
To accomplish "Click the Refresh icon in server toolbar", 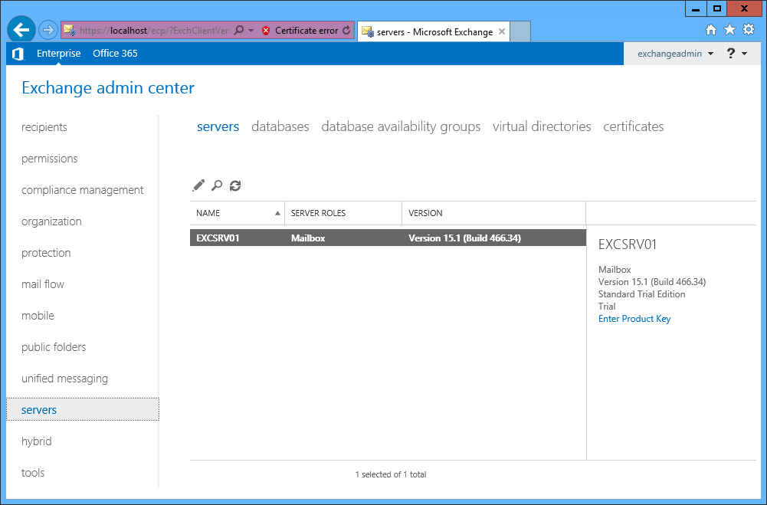I will tap(235, 185).
